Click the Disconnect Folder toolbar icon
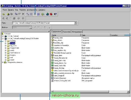 click(11, 14)
